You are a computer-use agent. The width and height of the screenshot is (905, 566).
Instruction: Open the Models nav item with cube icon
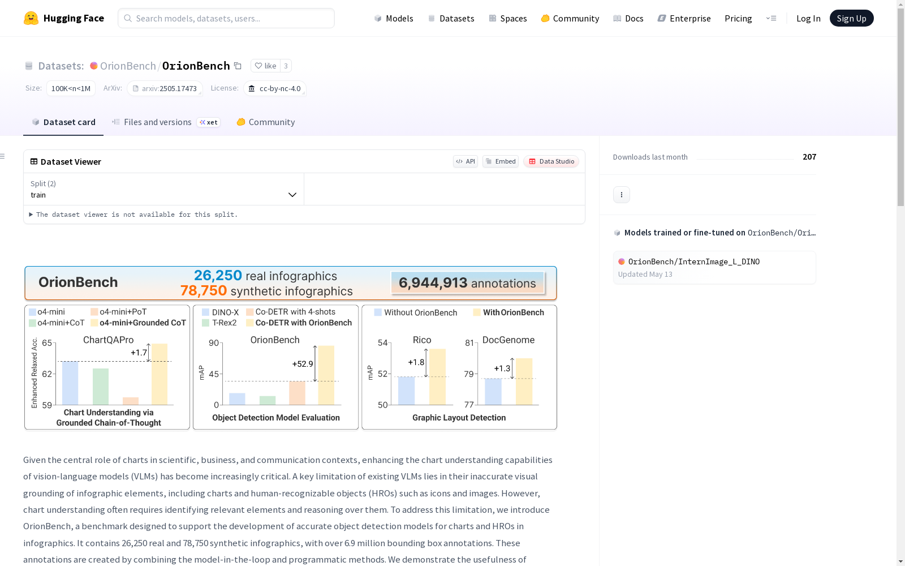(x=394, y=18)
